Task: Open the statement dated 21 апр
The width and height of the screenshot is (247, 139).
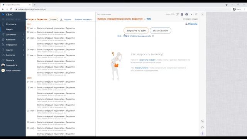Action: click(x=61, y=33)
